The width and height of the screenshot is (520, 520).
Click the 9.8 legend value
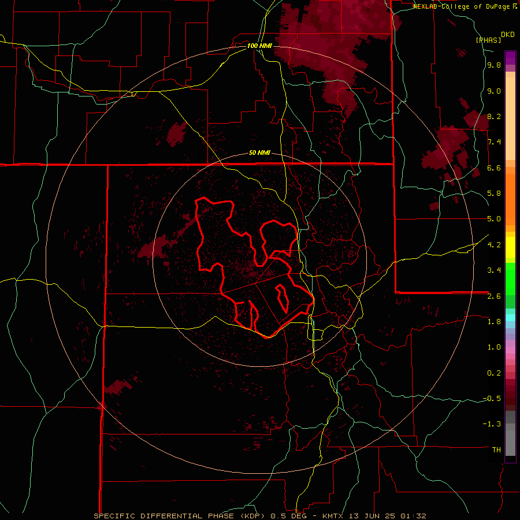[x=494, y=65]
